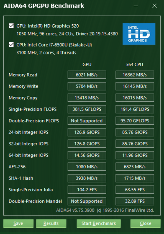
Task: Click the CPU Mandel 32.89 FPS box
Action: tap(135, 201)
